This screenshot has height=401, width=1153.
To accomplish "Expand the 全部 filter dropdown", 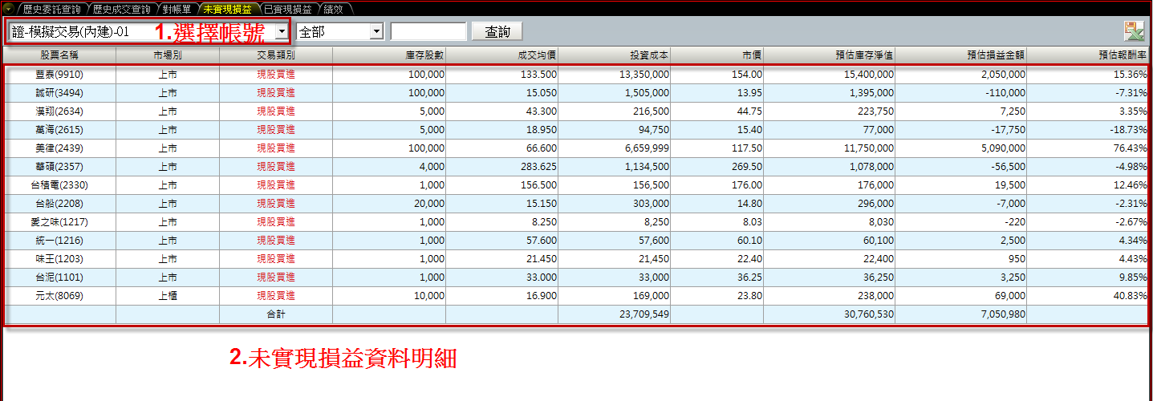I will [376, 32].
